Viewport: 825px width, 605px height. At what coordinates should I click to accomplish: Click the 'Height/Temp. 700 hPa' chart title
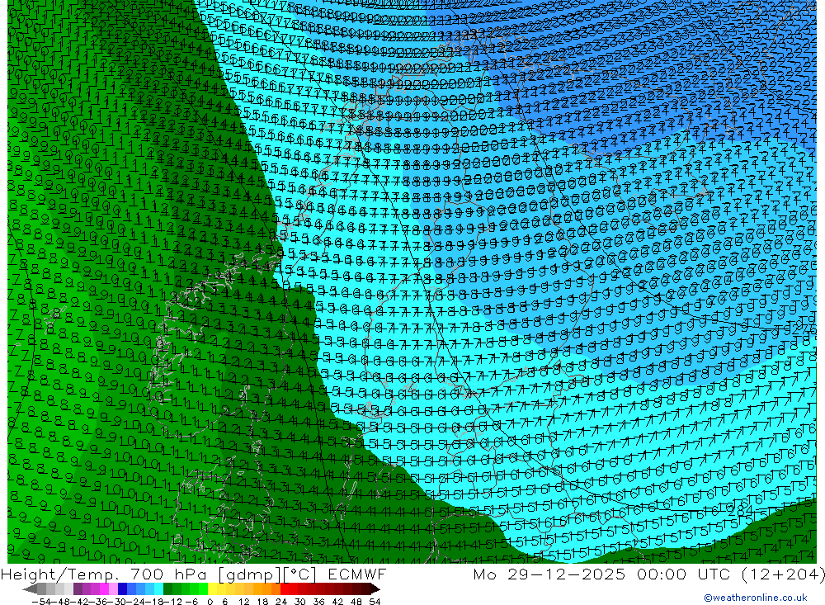click(106, 574)
